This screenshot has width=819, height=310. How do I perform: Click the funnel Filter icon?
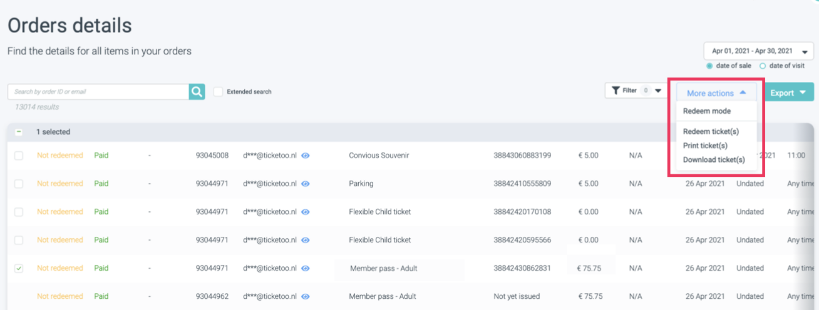(616, 91)
